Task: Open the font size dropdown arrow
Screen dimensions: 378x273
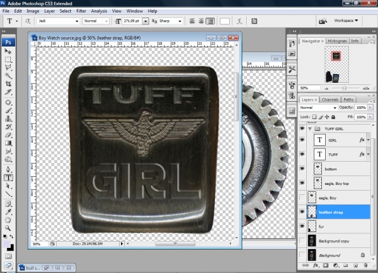Action: coord(146,21)
